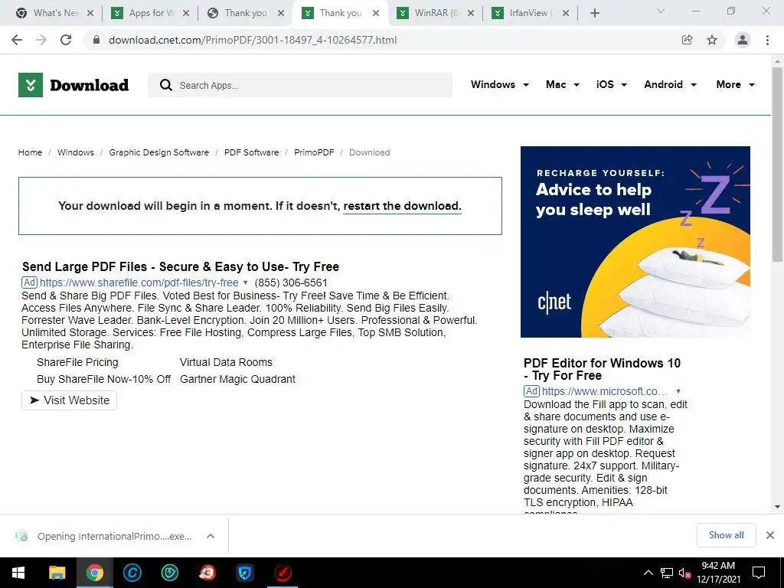Open the microsoft ad info dropdown arrow

(x=678, y=391)
